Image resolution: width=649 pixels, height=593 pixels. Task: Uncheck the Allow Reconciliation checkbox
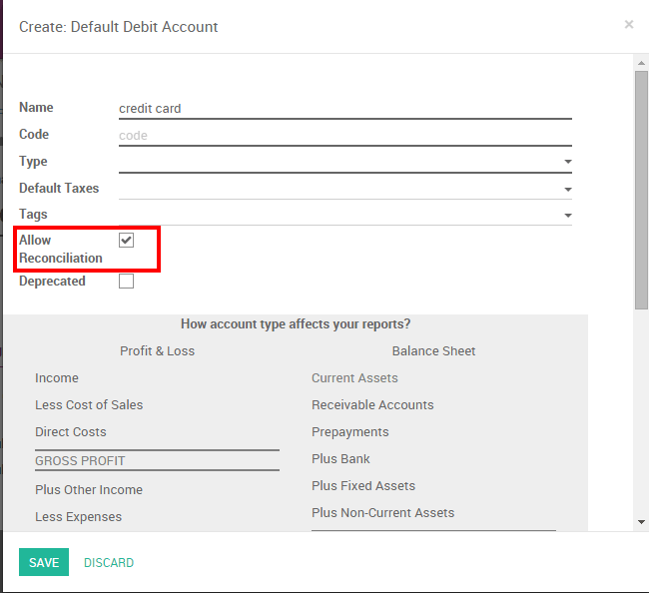click(x=126, y=241)
